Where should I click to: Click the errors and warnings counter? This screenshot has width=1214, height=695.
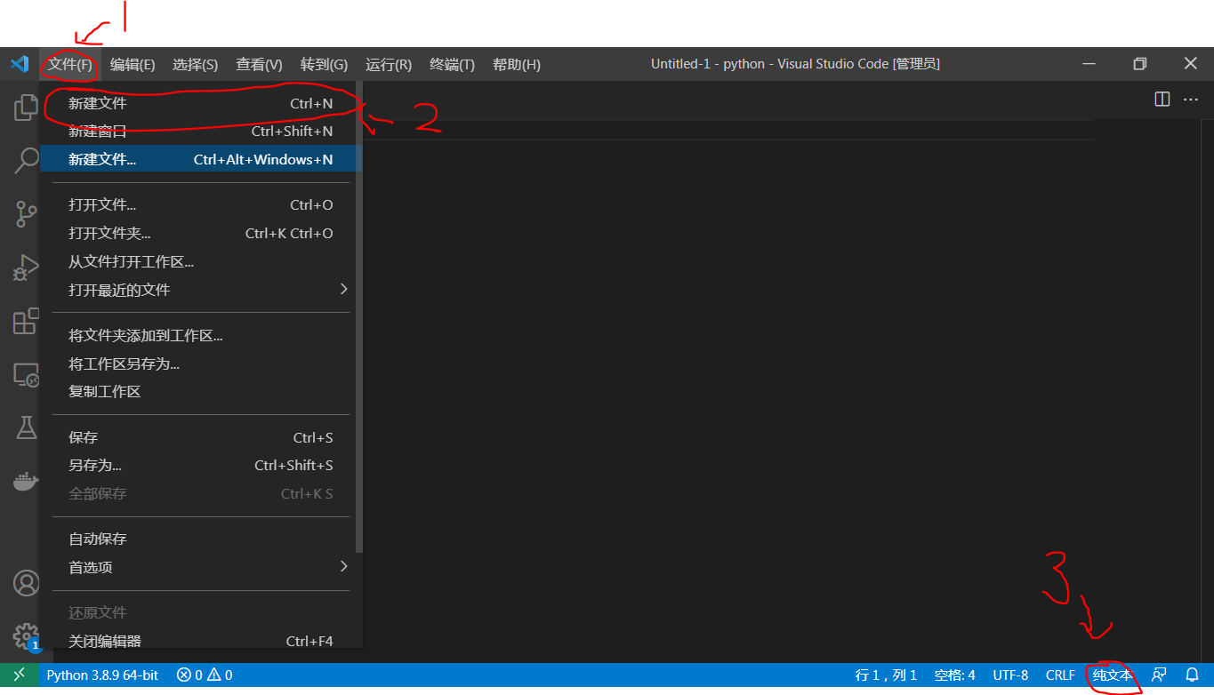coord(205,675)
